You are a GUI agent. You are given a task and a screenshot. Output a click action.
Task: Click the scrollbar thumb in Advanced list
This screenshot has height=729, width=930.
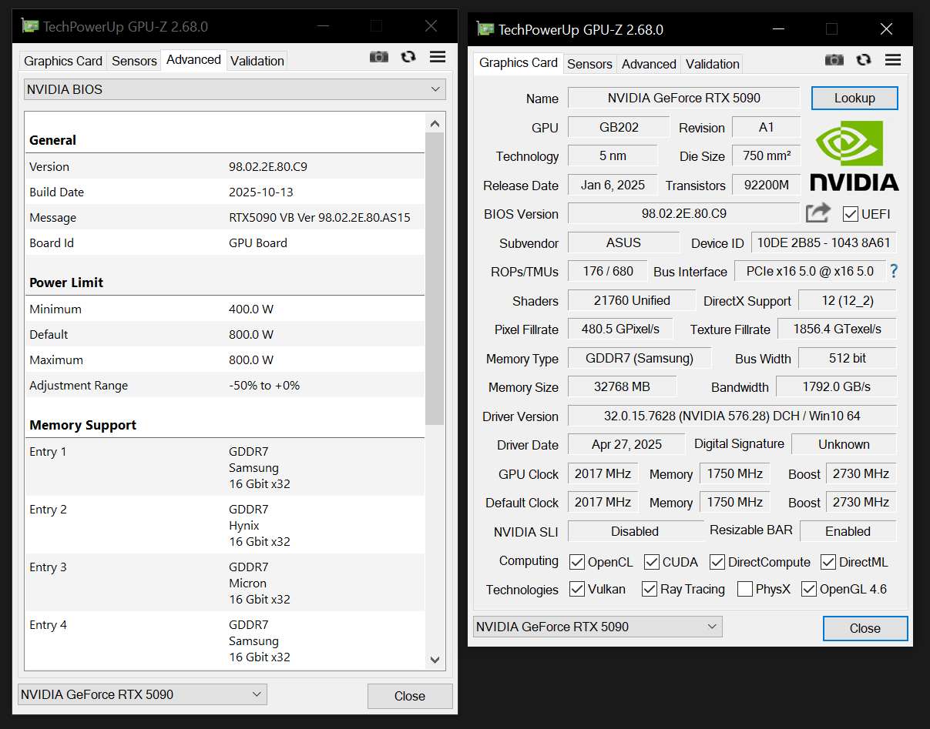[435, 279]
